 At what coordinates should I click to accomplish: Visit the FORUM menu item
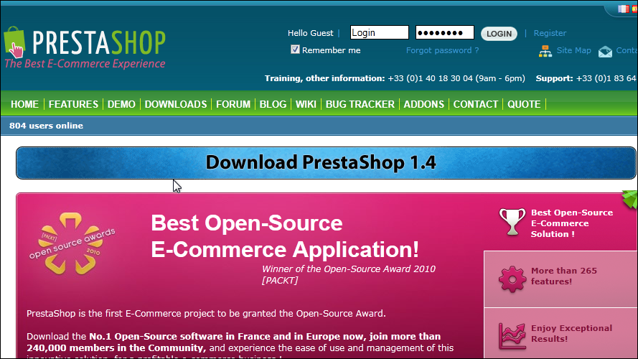233,104
